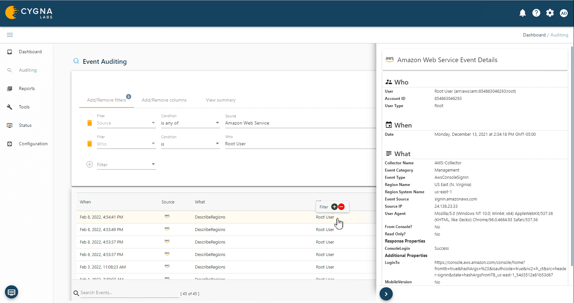This screenshot has width=574, height=303.
Task: Open the 'is any of' condition dropdown
Action: click(x=190, y=123)
